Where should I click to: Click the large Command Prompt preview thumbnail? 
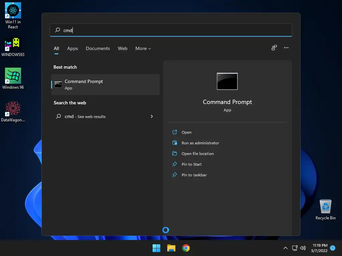(x=227, y=81)
